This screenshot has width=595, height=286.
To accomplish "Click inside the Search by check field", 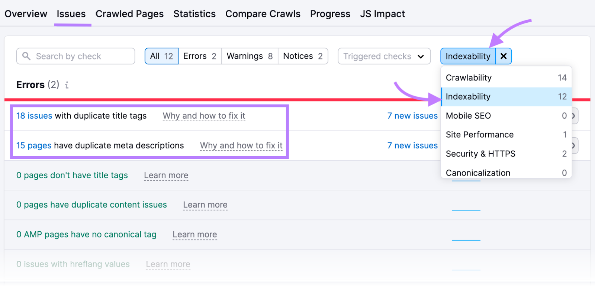I will (x=74, y=56).
